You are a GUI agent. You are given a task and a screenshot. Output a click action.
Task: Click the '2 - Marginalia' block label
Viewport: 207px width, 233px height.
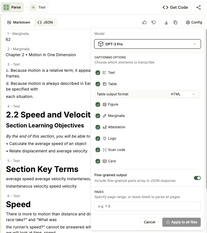[x=18, y=49]
